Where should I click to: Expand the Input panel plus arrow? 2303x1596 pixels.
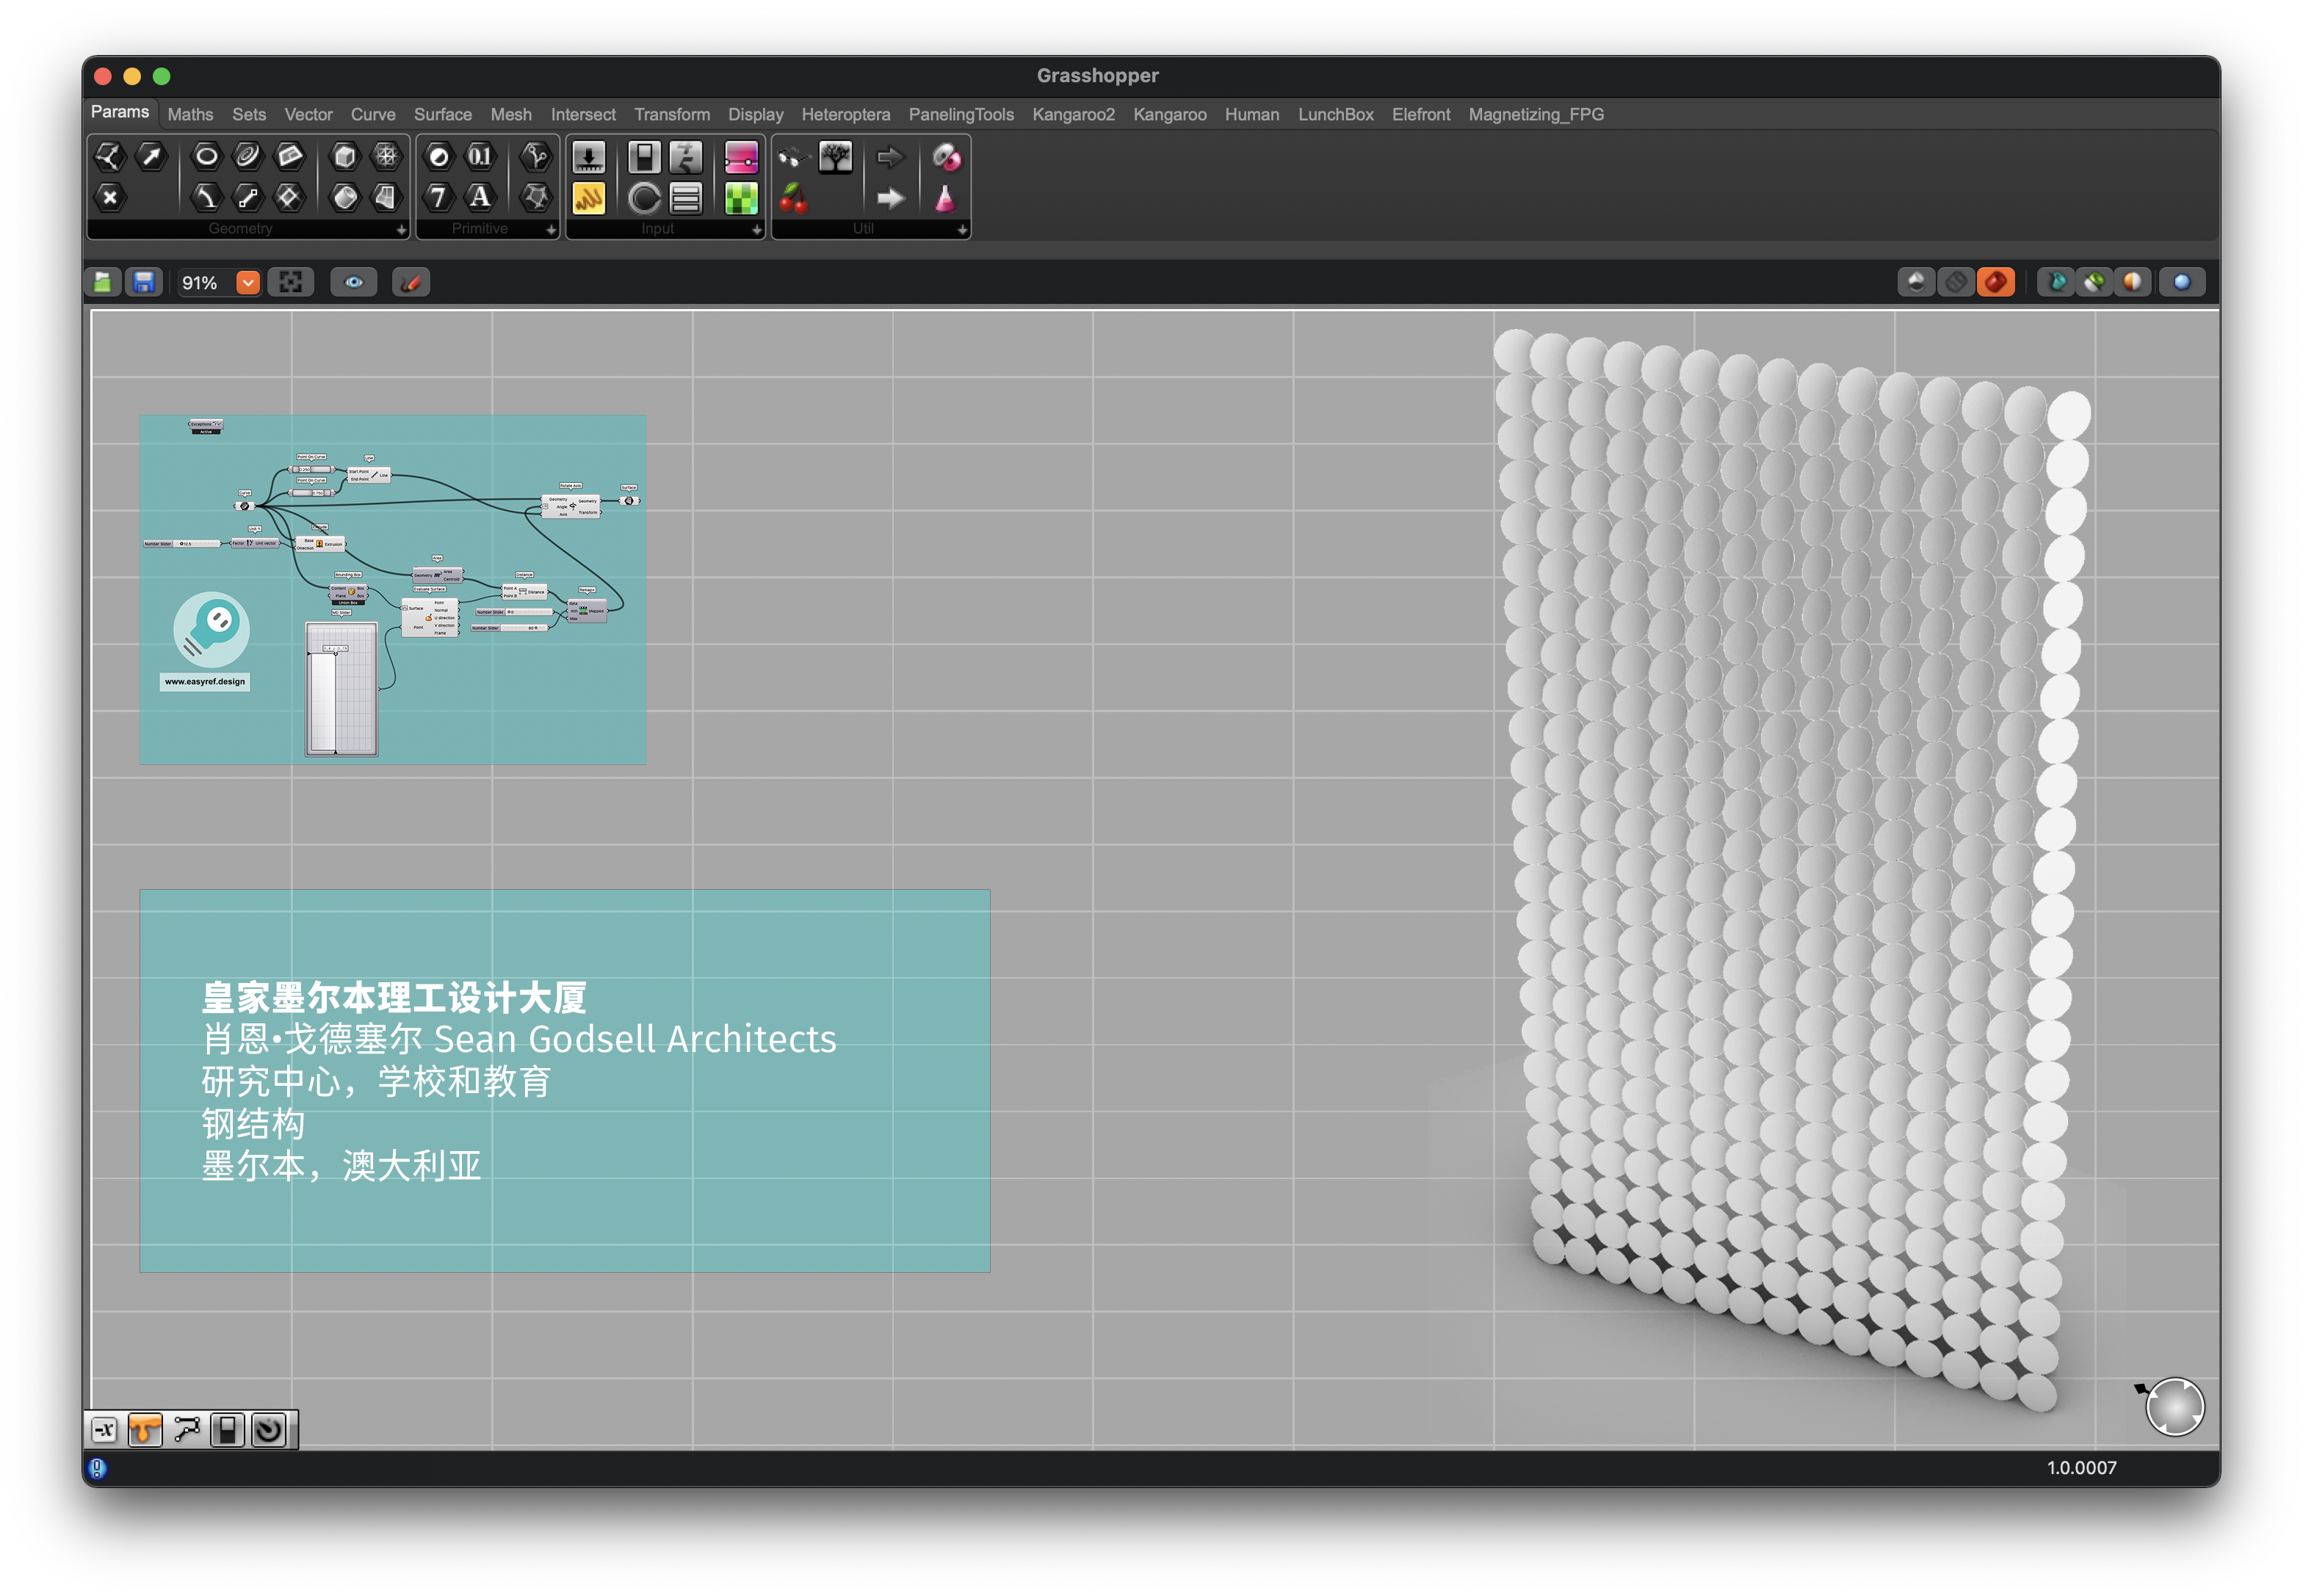756,230
